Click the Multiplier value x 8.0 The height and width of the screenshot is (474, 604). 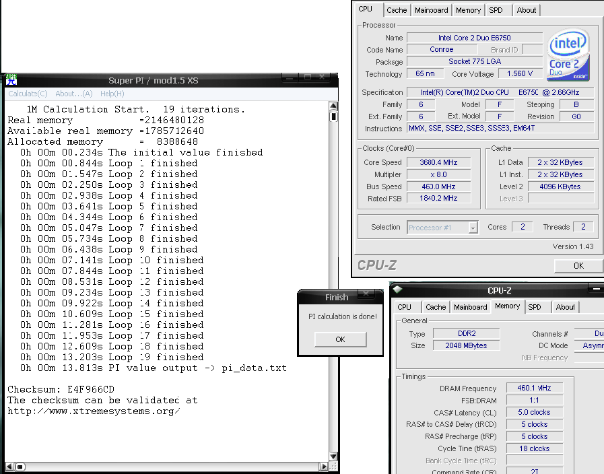tap(439, 174)
